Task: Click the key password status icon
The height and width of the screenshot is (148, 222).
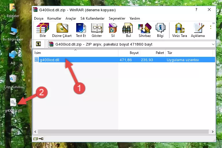Action: pyautogui.click(x=41, y=139)
